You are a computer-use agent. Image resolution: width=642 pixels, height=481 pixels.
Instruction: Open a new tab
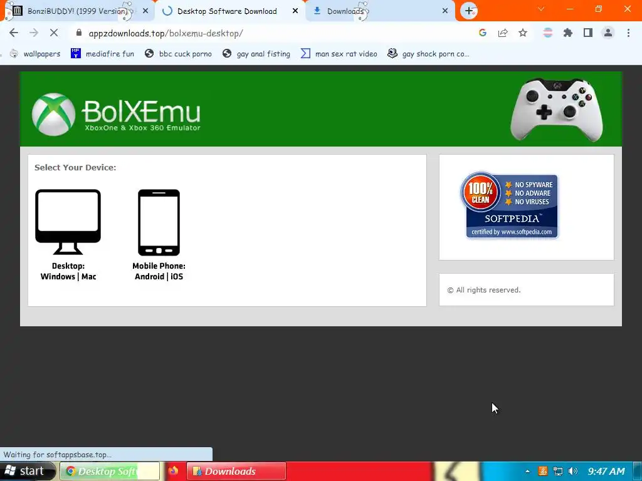coord(469,11)
